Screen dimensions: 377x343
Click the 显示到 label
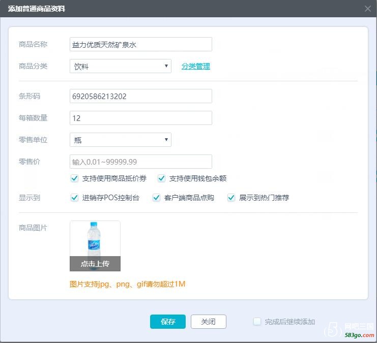(30, 198)
